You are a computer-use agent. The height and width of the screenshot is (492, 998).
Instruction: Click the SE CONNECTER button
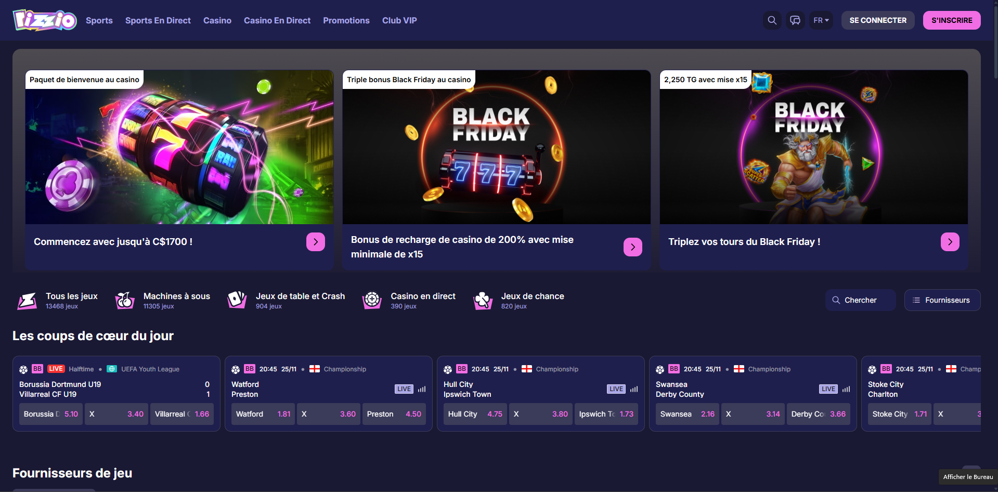877,20
